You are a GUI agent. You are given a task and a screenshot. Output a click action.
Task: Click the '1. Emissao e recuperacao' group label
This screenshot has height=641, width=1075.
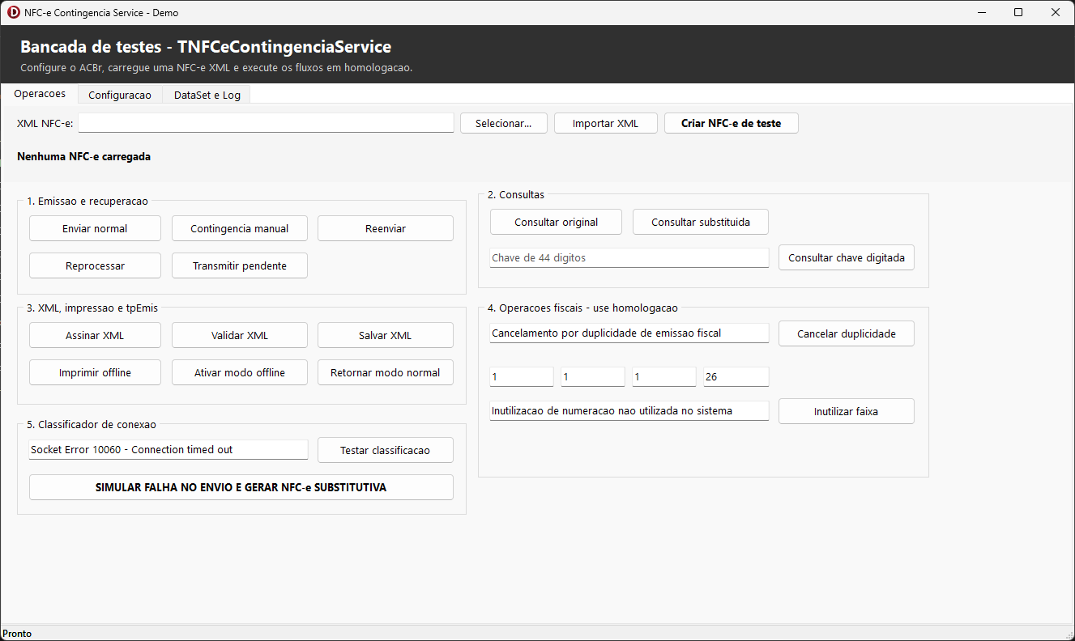point(87,201)
